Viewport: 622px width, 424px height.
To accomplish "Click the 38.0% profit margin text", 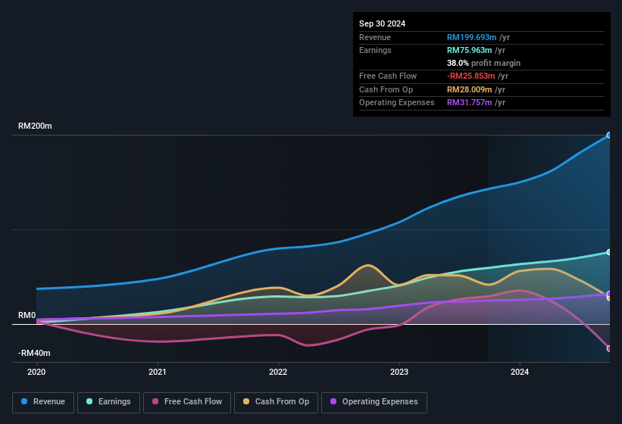I will point(483,63).
